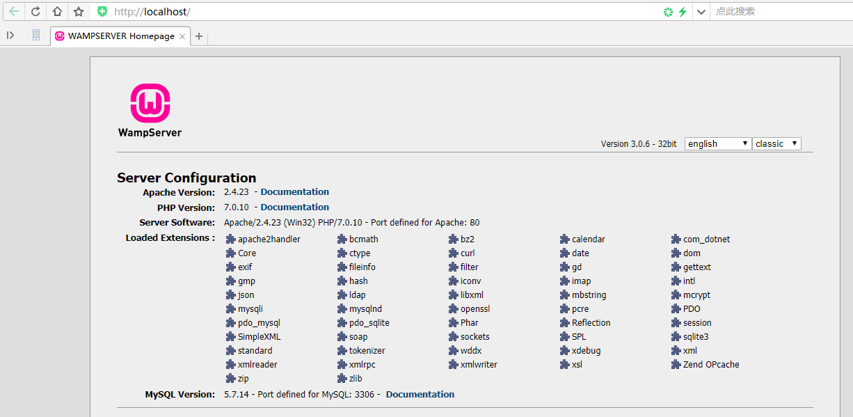Viewport: 853px width, 417px height.
Task: Click the PHP version value 7.0.10
Action: coord(238,207)
